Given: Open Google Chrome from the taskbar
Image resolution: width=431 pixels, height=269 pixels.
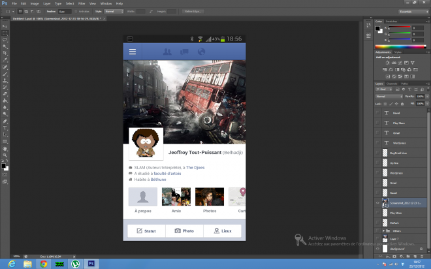Looking at the screenshot, I should point(44,264).
